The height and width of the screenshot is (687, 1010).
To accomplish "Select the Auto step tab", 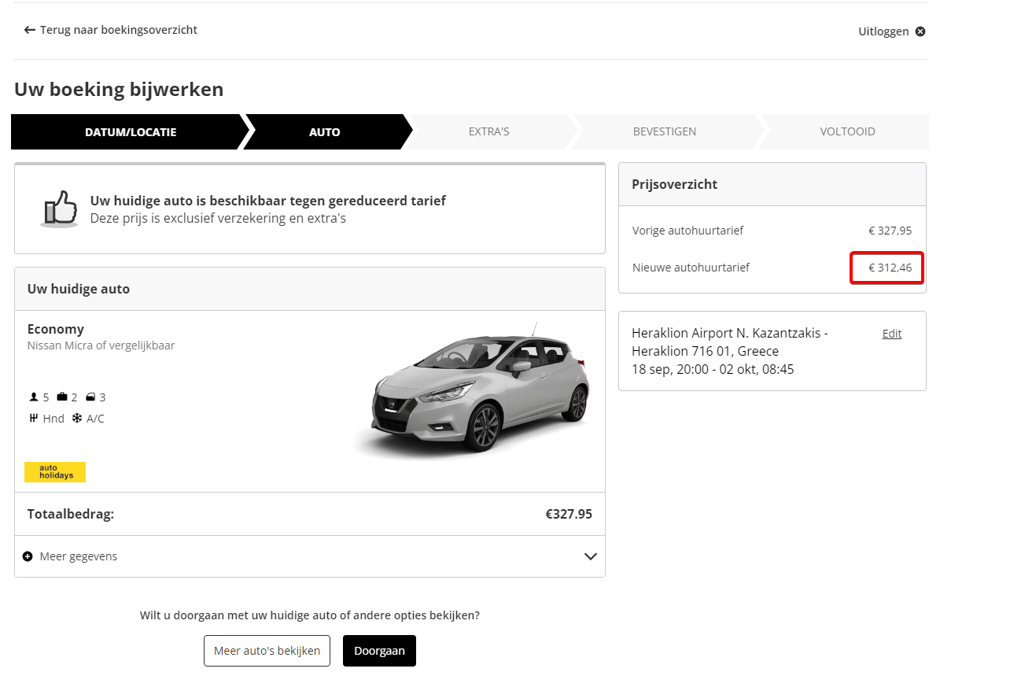I will tap(324, 131).
